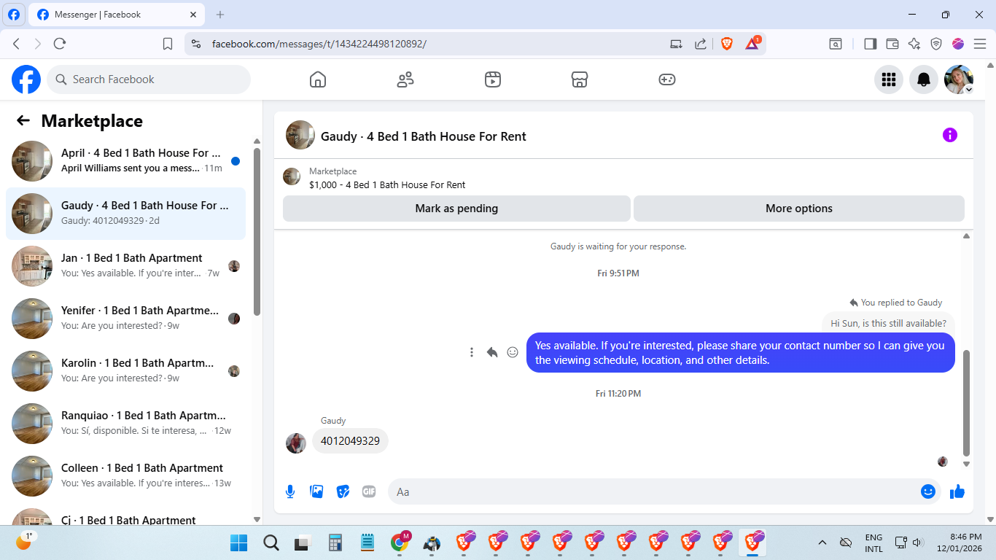996x560 pixels.
Task: Click Mark as pending button
Action: point(456,209)
